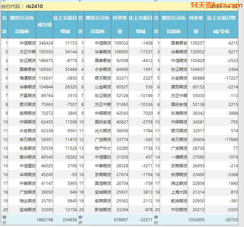244x227 pixels.
Task: Click the total long position value 978697
Action: 121,220
